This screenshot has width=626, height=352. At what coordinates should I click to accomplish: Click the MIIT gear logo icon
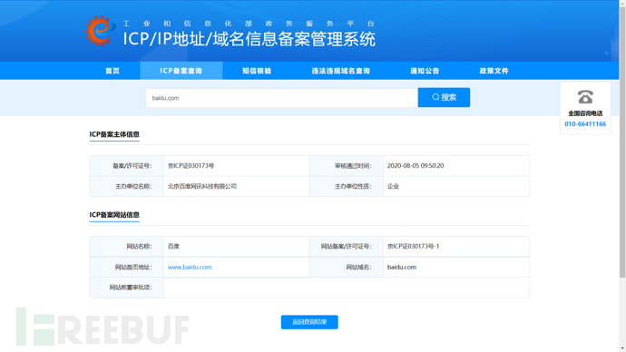click(x=100, y=31)
